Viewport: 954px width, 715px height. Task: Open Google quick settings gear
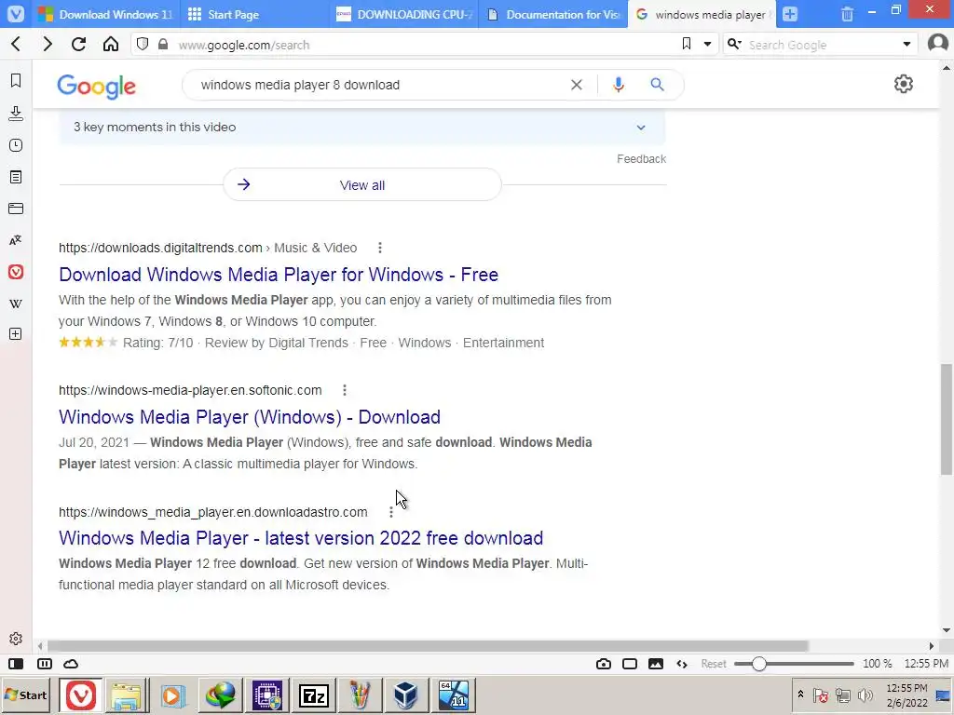pyautogui.click(x=904, y=84)
